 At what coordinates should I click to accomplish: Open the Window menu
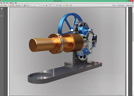click(12, 3)
